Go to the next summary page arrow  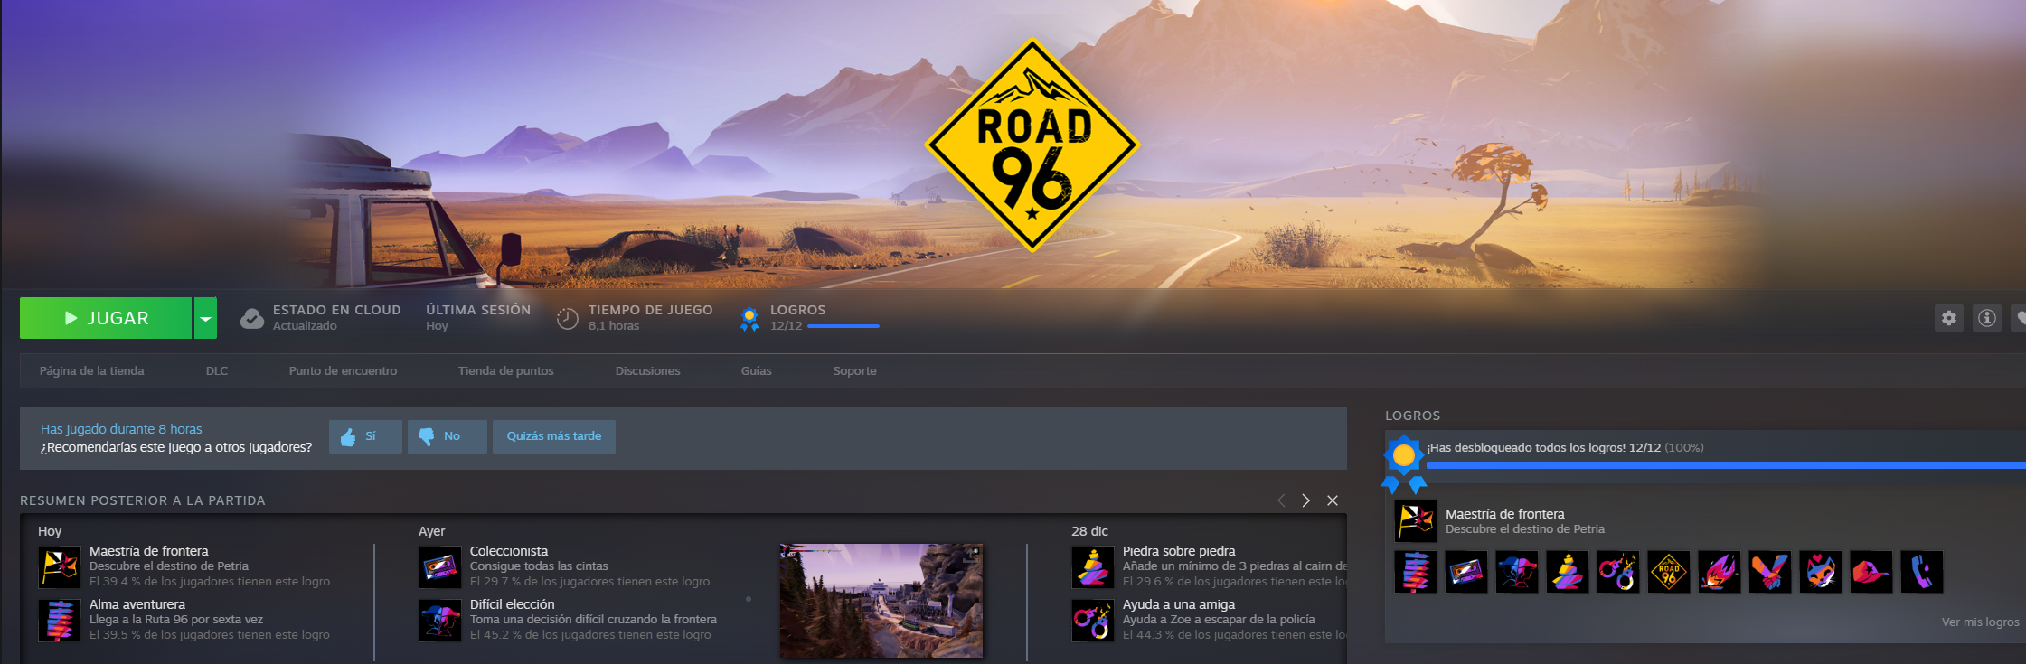[x=1305, y=500]
